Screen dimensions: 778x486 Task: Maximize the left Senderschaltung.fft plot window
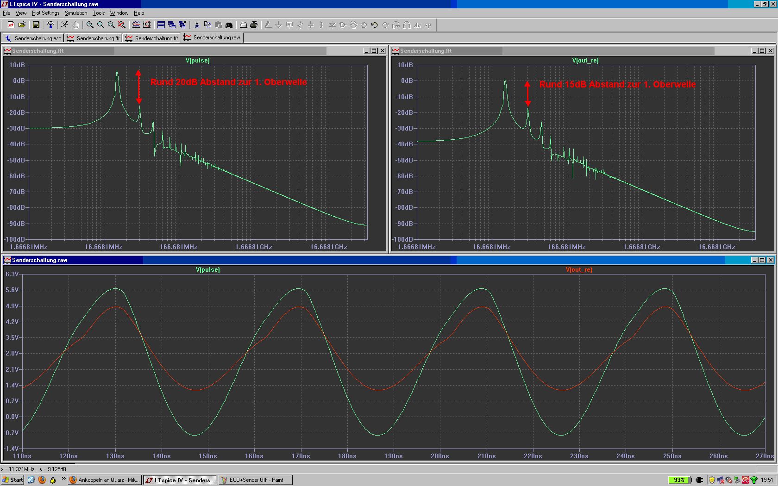tap(374, 51)
